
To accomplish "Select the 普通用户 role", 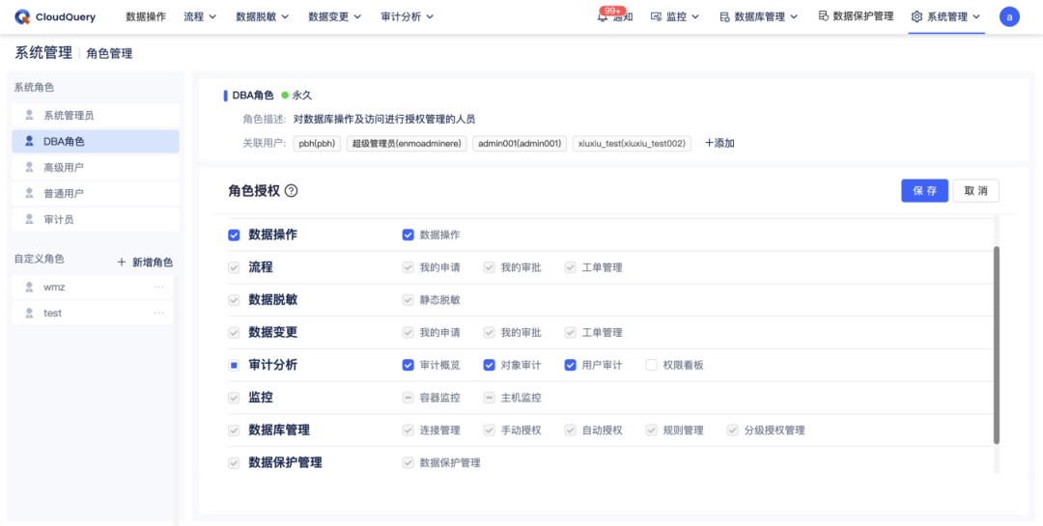I will 96,193.
